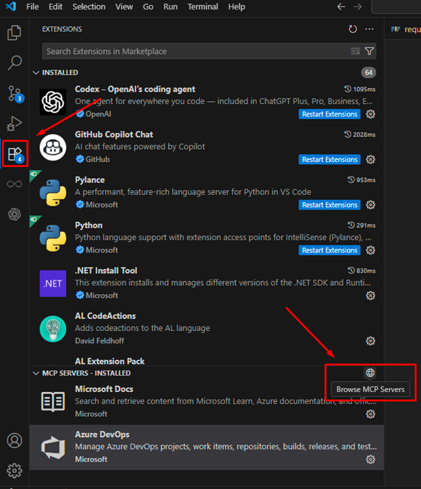This screenshot has height=489, width=421.
Task: Click the AL CodeActions lightbulb thumbnail
Action: coord(53,328)
